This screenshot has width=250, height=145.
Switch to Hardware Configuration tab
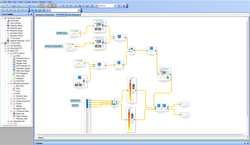coord(45,15)
